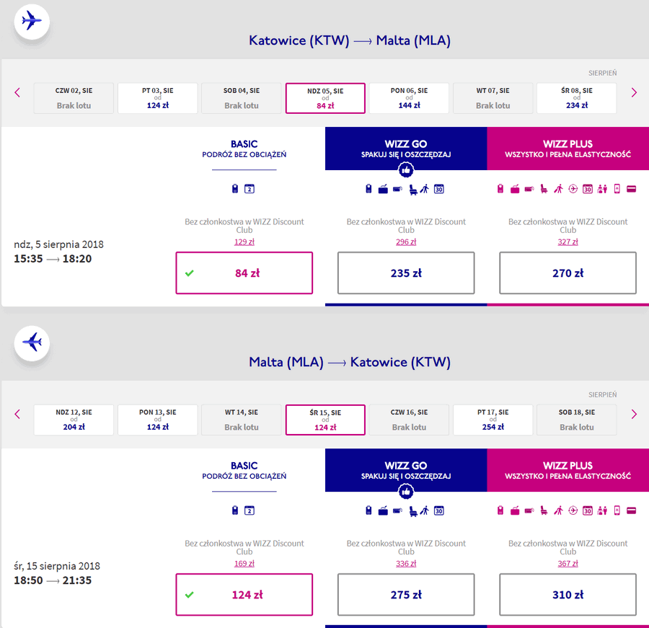Click the thumbs-up badge on outbound WIZZ GO

pyautogui.click(x=405, y=169)
